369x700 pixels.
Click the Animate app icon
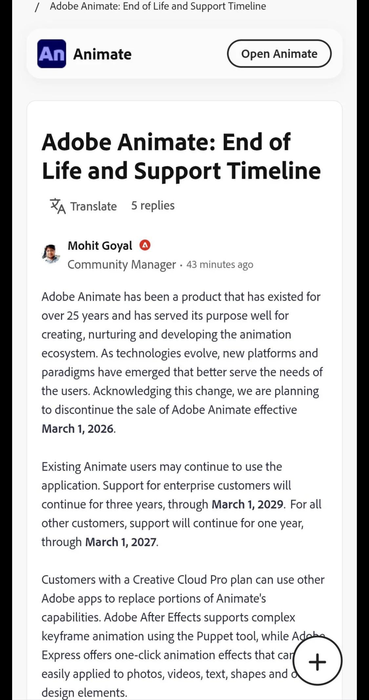click(51, 54)
